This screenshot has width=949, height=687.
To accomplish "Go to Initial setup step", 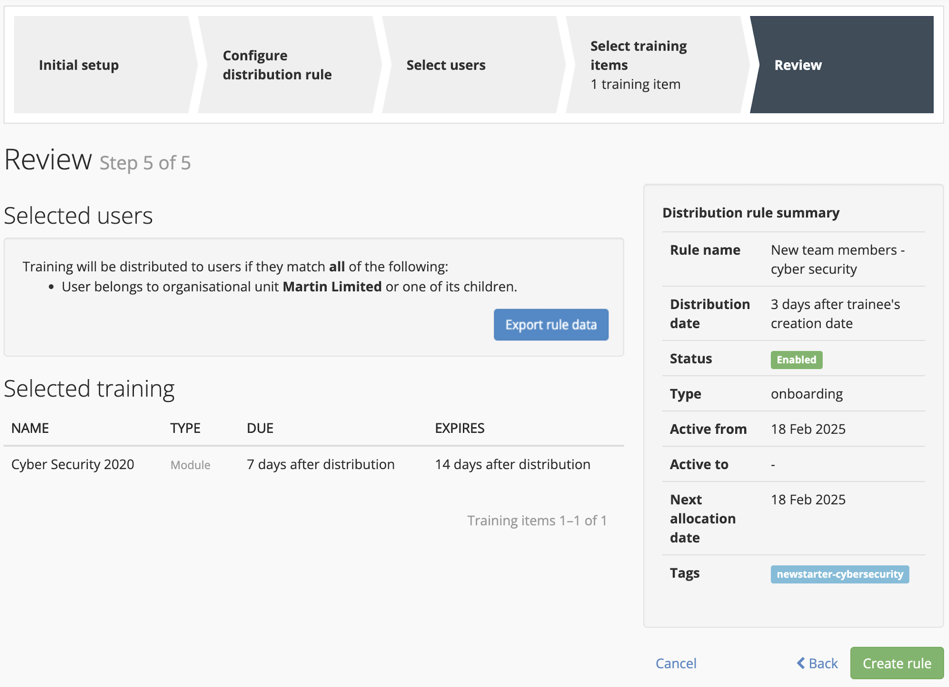I will [79, 65].
